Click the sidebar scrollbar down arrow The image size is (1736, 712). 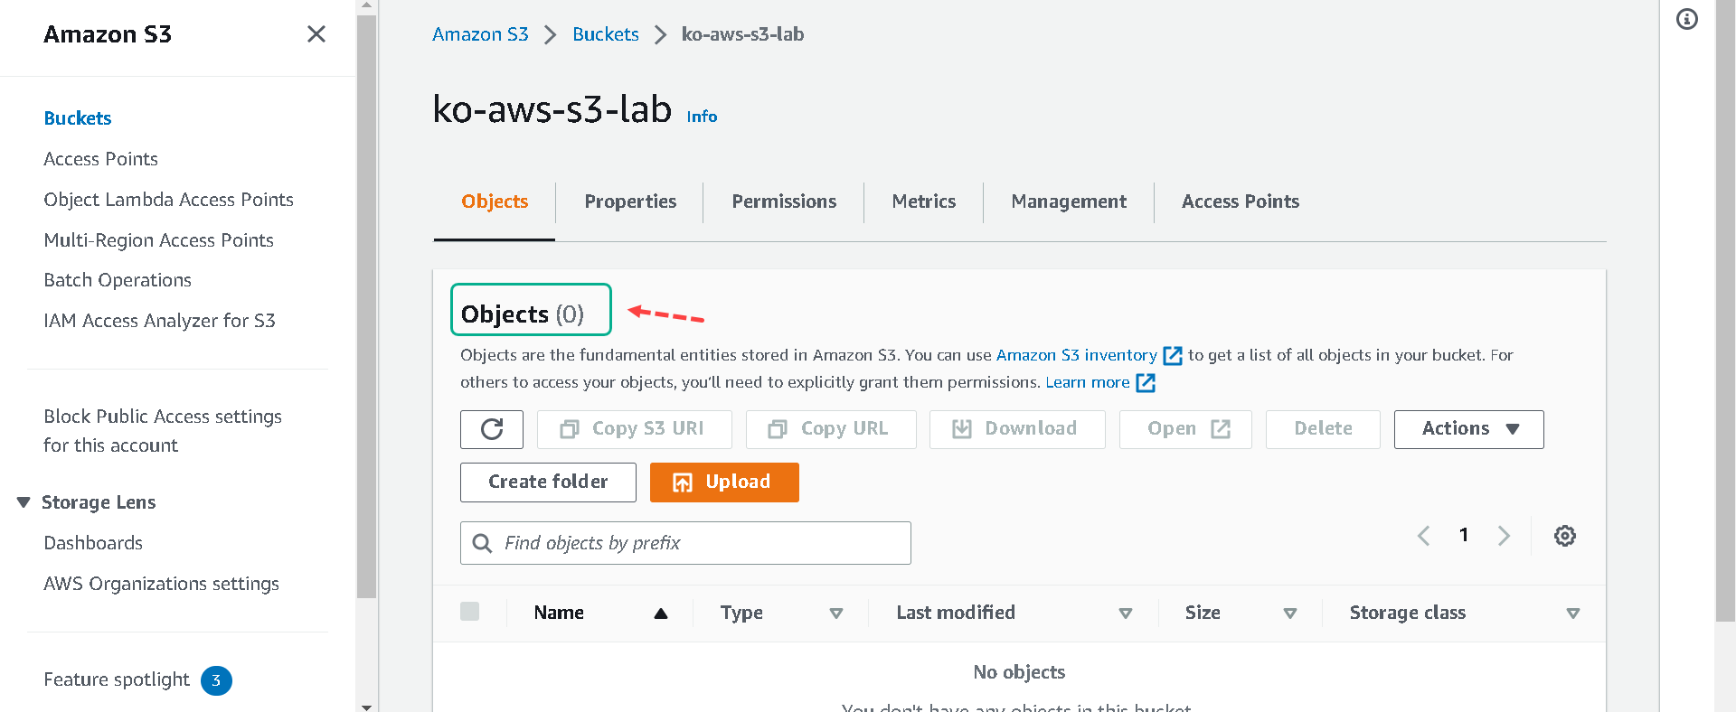click(x=366, y=707)
